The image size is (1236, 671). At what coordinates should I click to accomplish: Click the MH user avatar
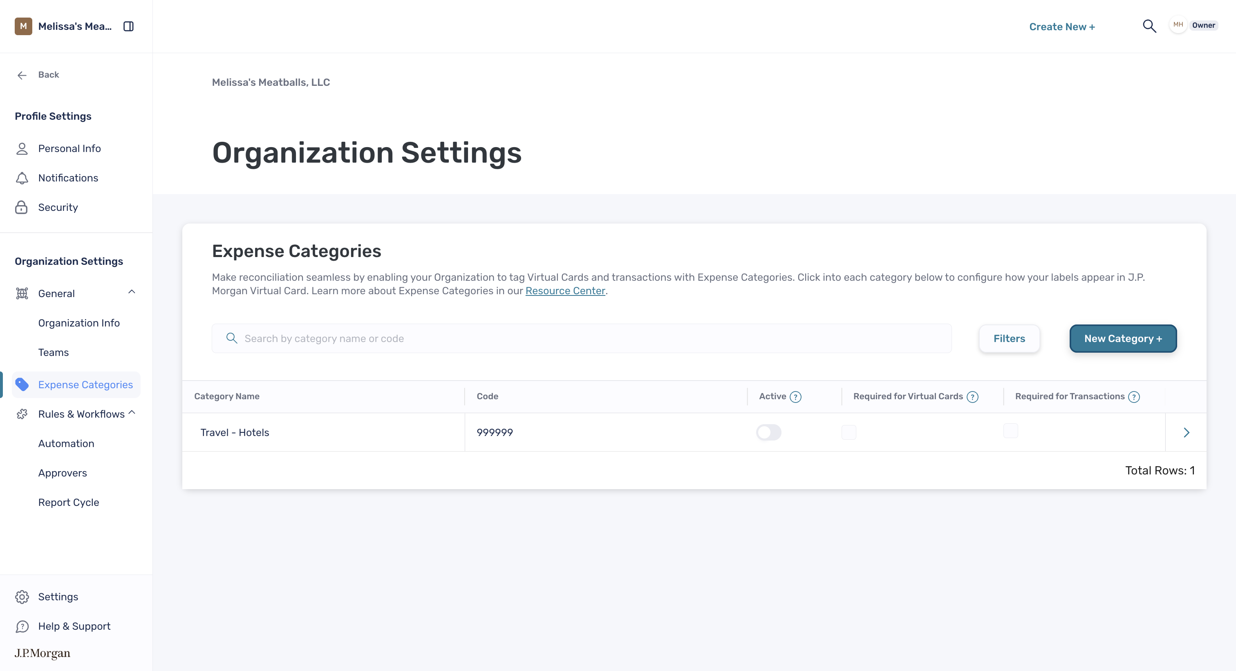point(1178,25)
